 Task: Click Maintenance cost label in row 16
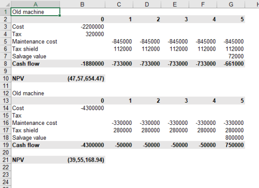pos(35,123)
